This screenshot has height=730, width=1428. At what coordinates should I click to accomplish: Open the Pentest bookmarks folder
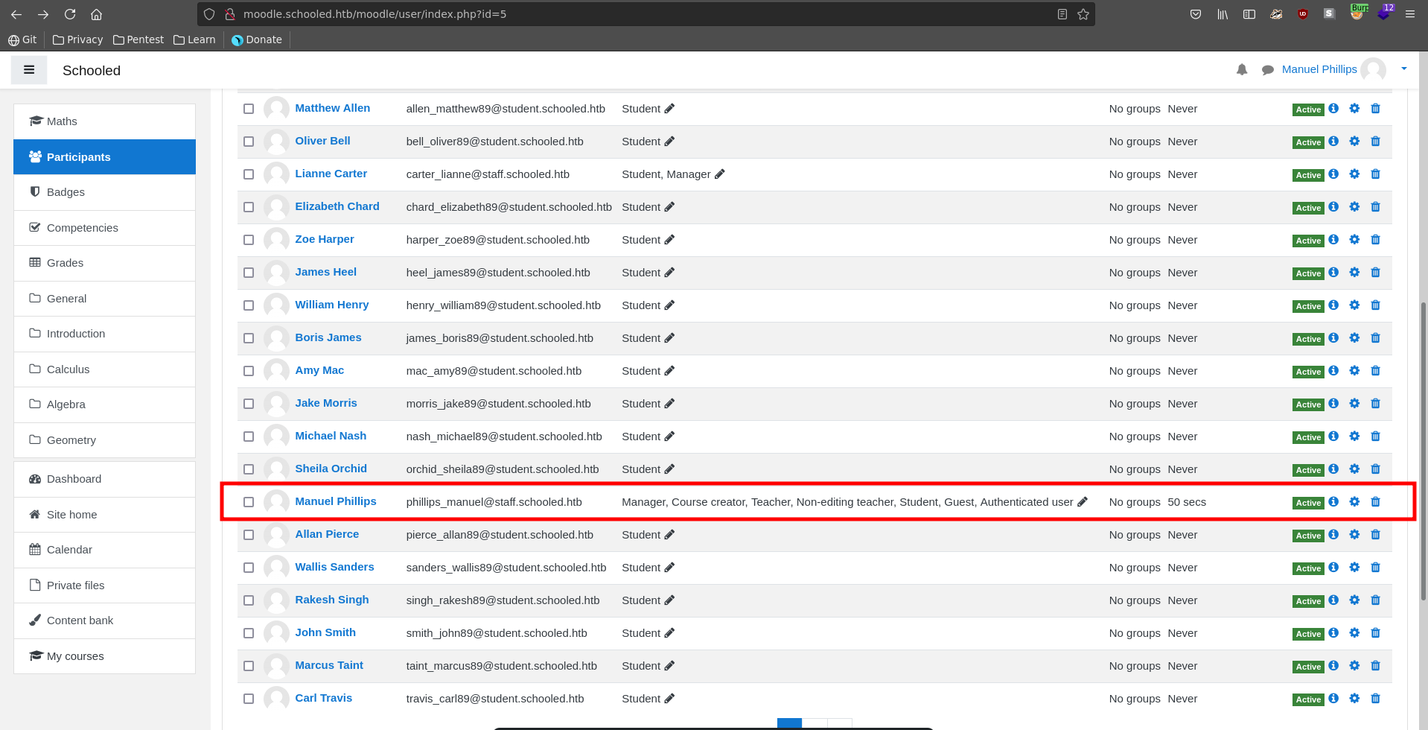tap(138, 39)
